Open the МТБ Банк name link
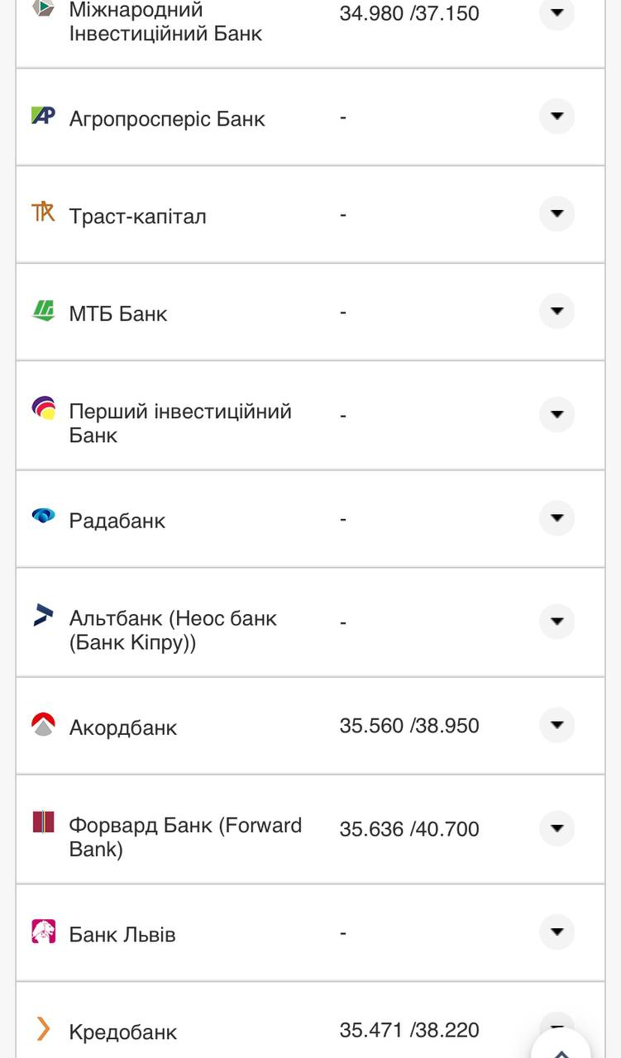Viewport: 621px width, 1058px height. point(118,314)
